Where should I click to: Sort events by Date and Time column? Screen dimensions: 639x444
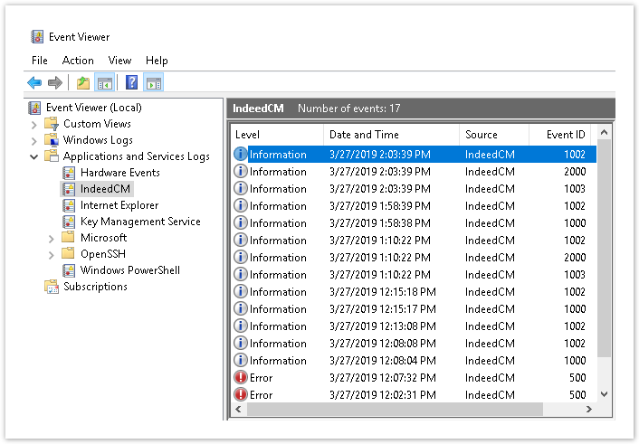[364, 135]
